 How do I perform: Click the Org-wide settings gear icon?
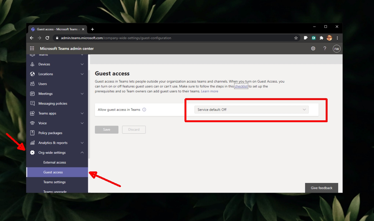(32, 152)
